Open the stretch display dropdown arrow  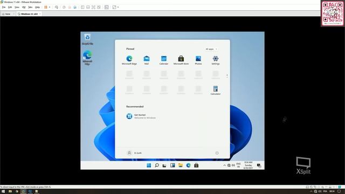pyautogui.click(x=118, y=7)
